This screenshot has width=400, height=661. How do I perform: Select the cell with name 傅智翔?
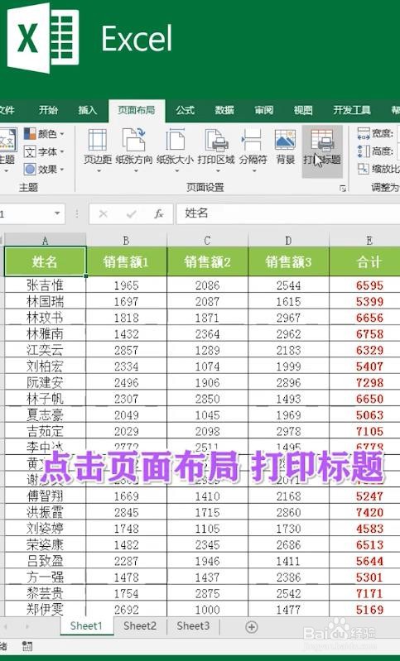click(46, 496)
